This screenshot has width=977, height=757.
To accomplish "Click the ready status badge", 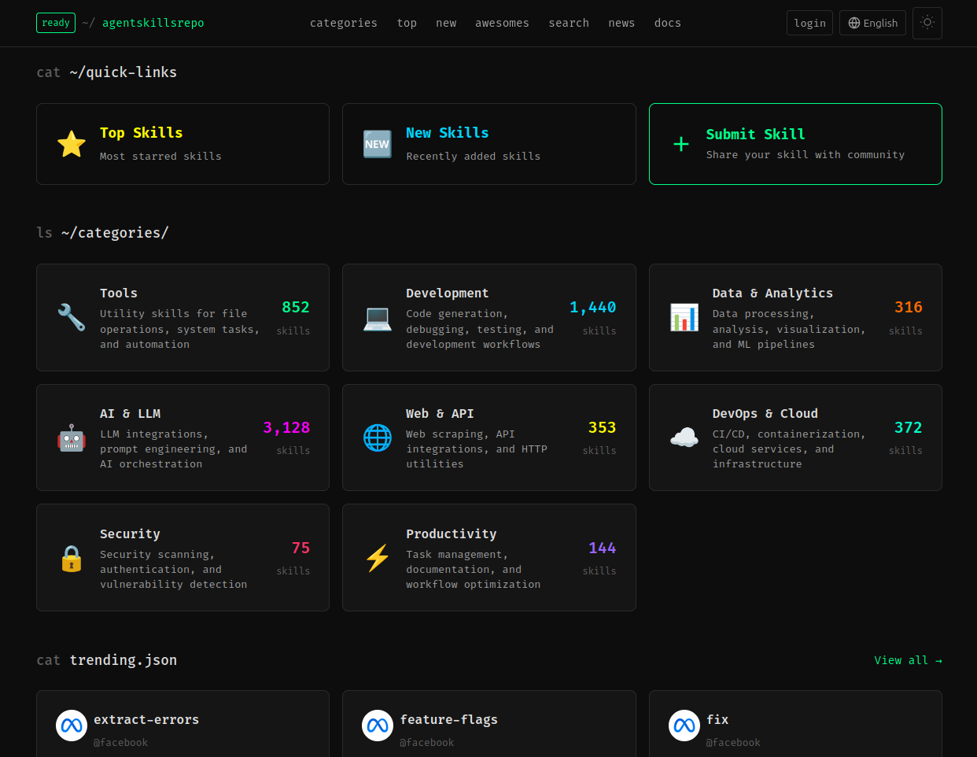I will tap(56, 23).
